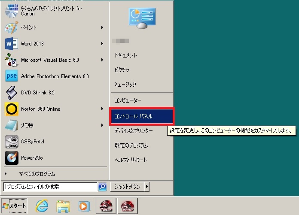The image size is (299, 215).
Task: Launch Word 2013 via its icon
Action: 11,44
